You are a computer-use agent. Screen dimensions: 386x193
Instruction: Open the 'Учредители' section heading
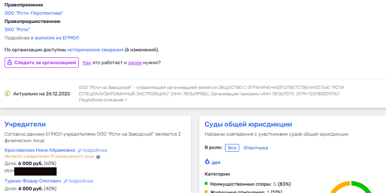click(25, 124)
